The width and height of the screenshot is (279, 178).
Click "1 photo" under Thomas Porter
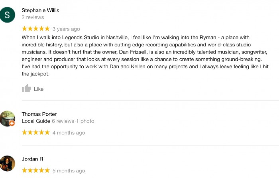pos(86,121)
